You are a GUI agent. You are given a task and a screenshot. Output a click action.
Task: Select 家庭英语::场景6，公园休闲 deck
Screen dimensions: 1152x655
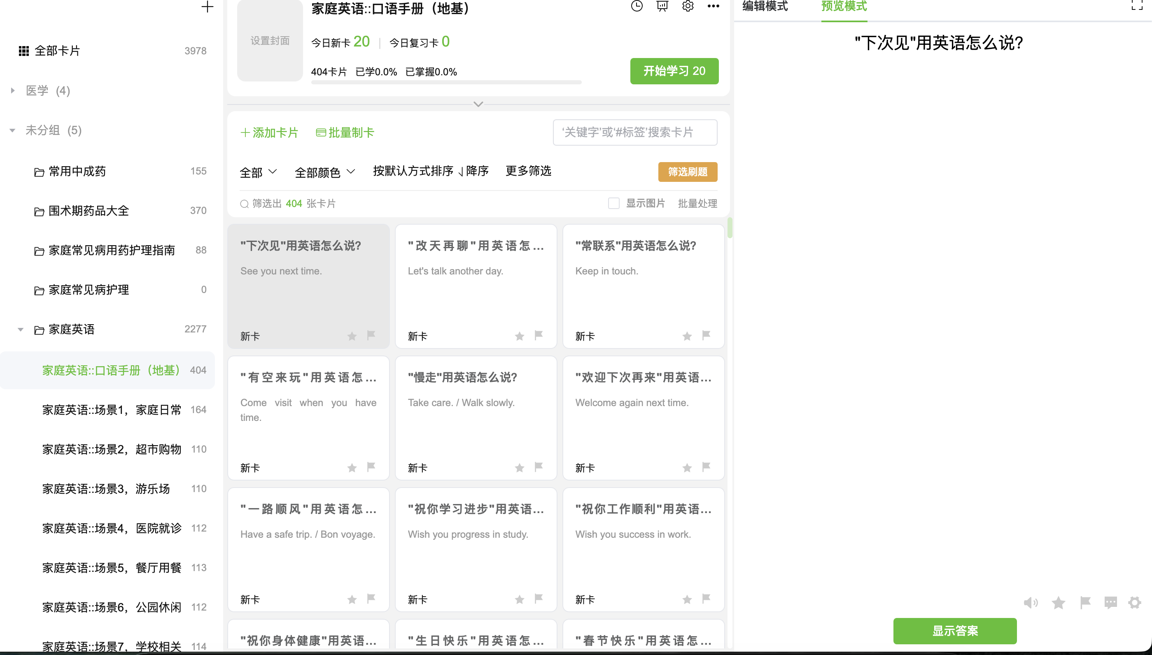[x=107, y=607]
